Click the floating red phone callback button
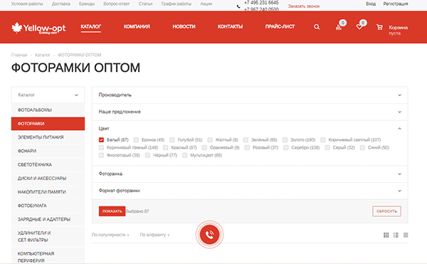The image size is (427, 264). [x=209, y=234]
